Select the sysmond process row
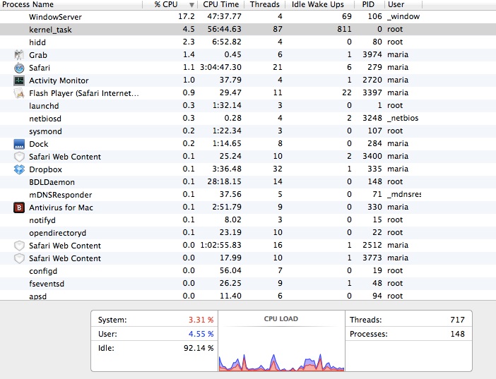This screenshot has width=496, height=379. (248, 131)
